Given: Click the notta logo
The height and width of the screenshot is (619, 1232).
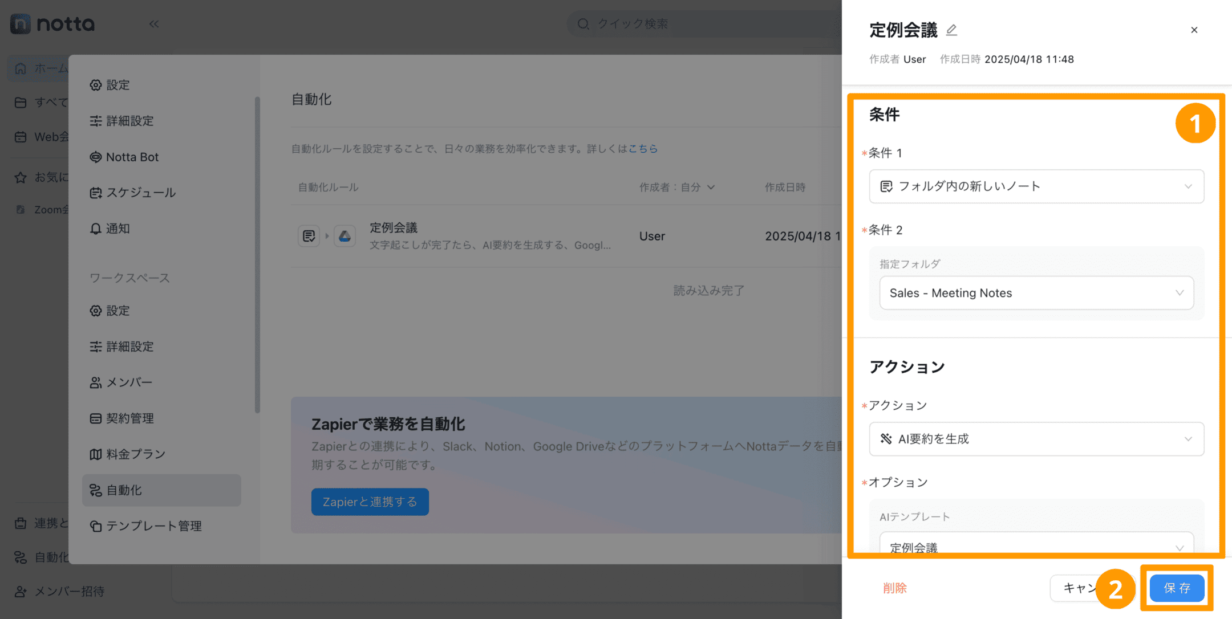Looking at the screenshot, I should (52, 24).
